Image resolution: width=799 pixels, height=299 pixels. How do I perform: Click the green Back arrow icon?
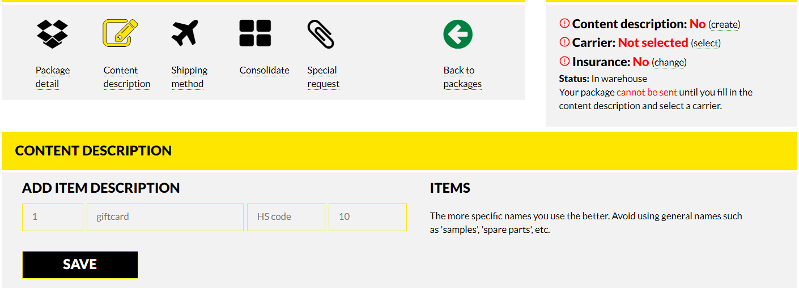tap(458, 34)
